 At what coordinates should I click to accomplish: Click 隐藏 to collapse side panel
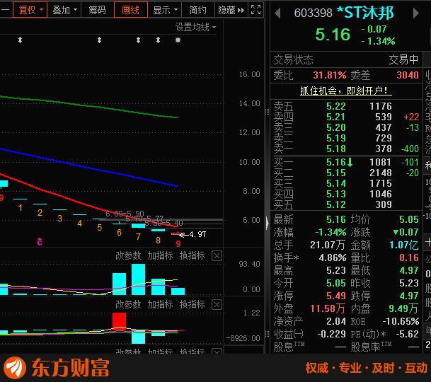pos(231,10)
